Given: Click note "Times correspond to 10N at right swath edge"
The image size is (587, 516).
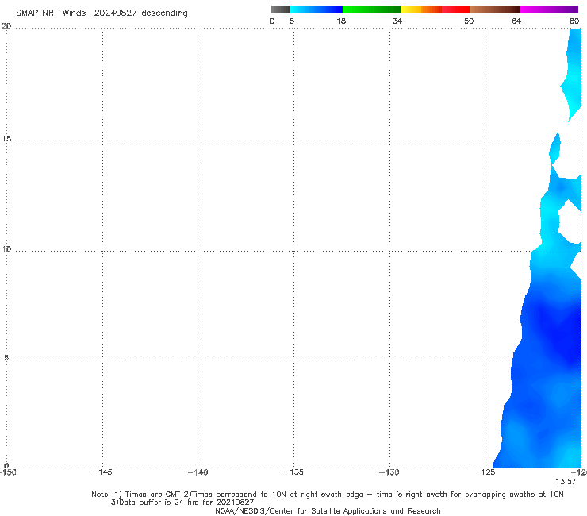Looking at the screenshot, I should point(277,495).
